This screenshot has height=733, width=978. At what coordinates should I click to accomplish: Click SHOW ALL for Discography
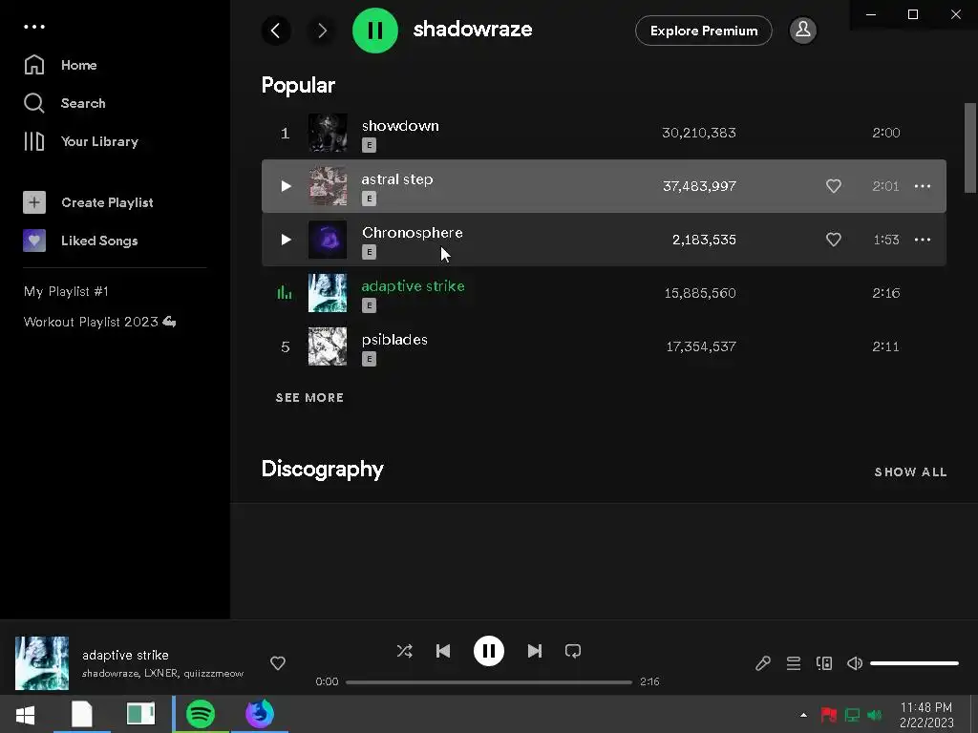click(910, 471)
